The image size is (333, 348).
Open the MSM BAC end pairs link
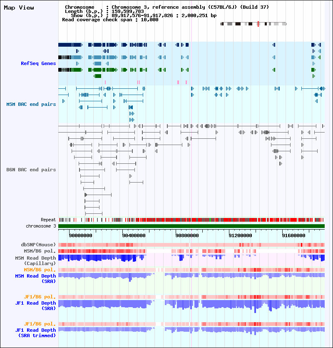click(x=31, y=104)
